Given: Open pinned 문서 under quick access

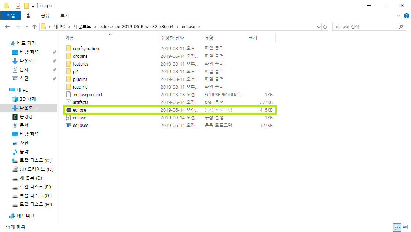Looking at the screenshot, I should click(x=24, y=70).
